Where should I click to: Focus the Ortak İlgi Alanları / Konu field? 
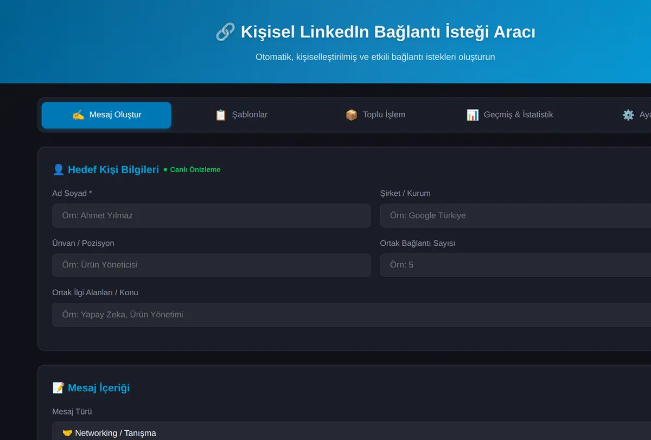point(352,315)
